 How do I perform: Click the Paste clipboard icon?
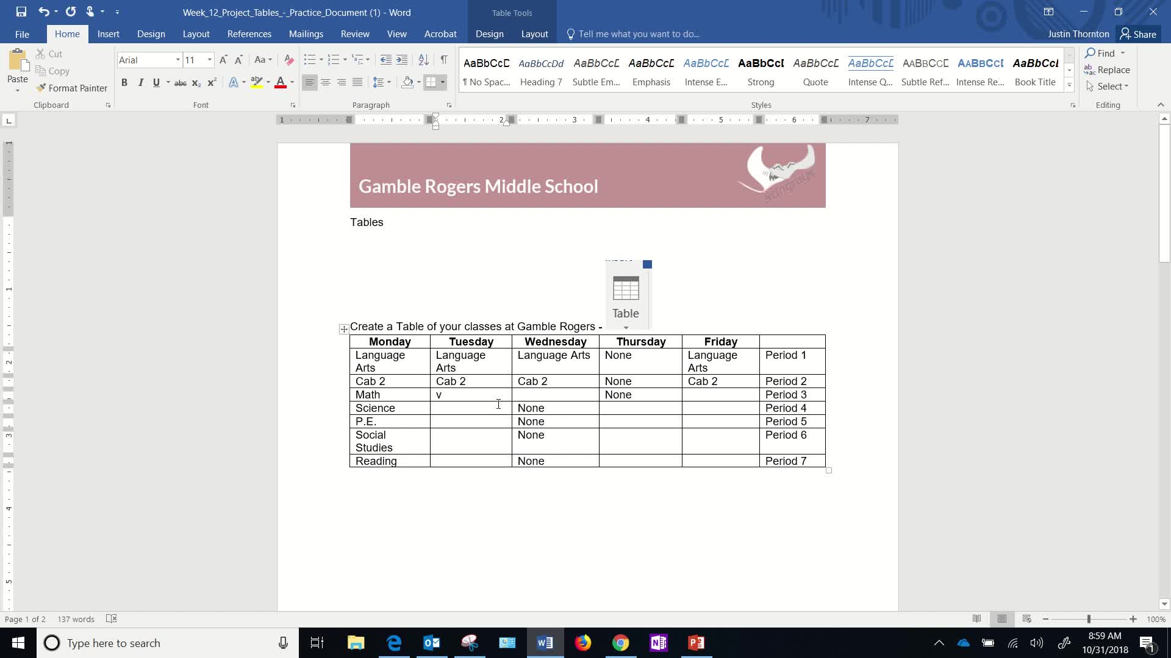18,61
